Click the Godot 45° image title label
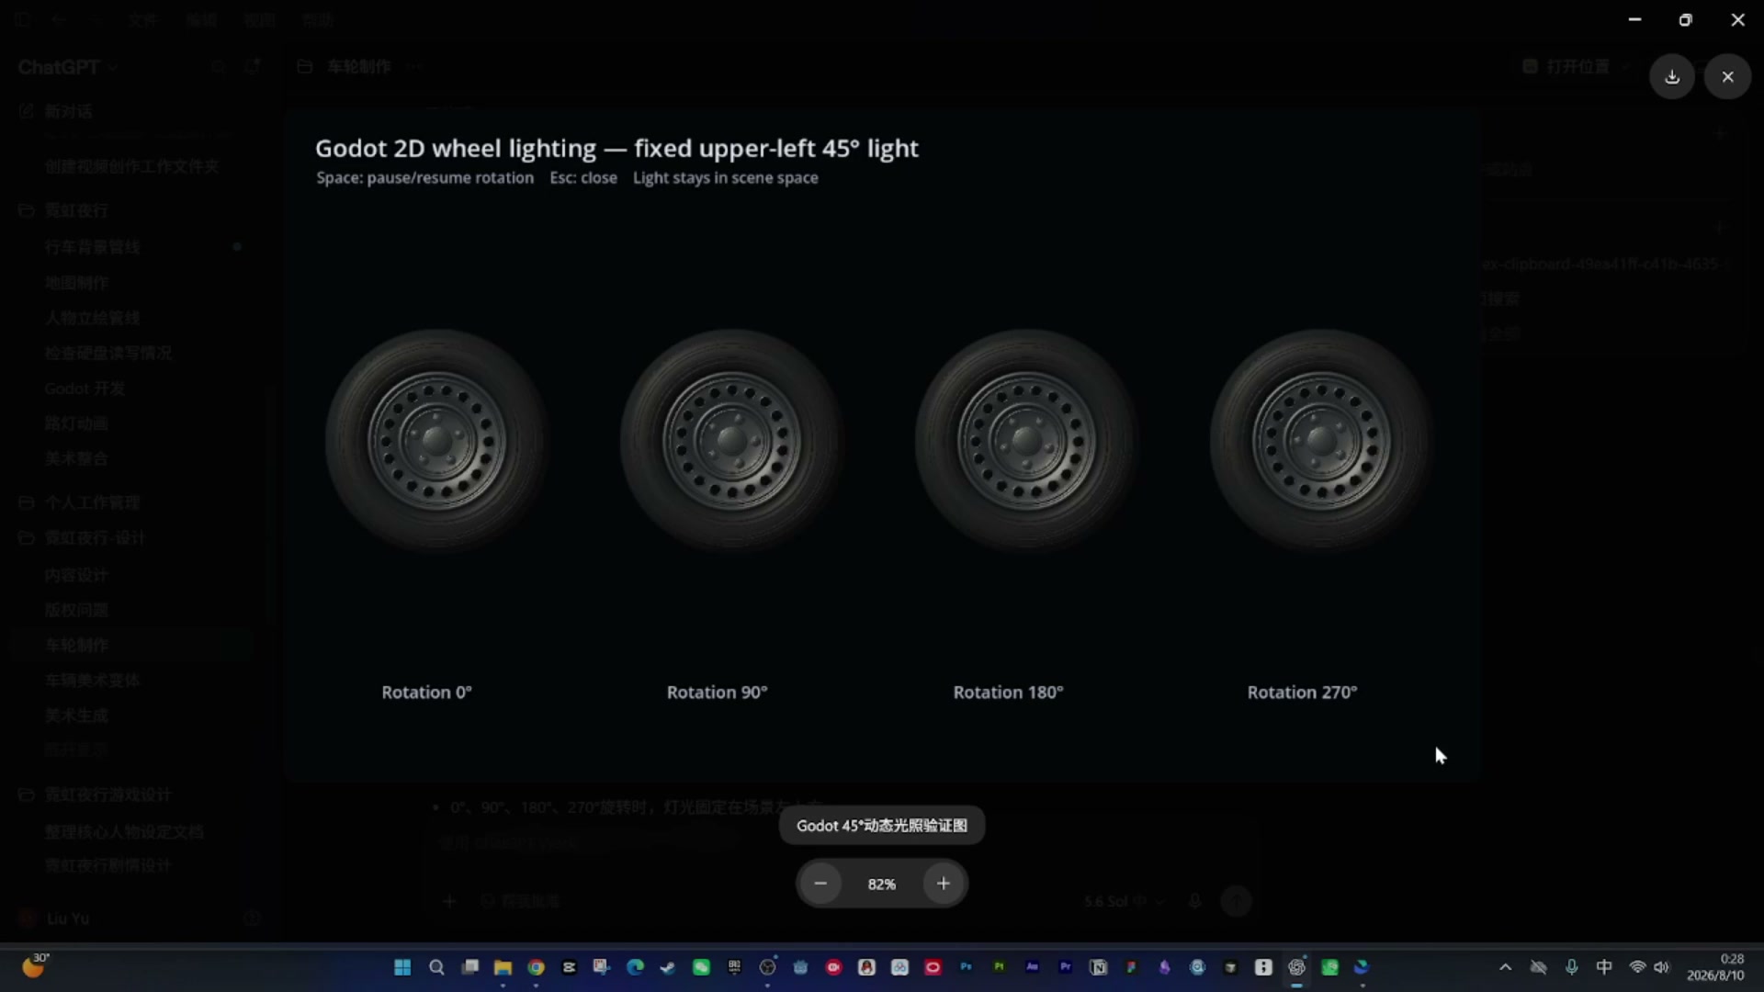The image size is (1764, 992). point(882,826)
